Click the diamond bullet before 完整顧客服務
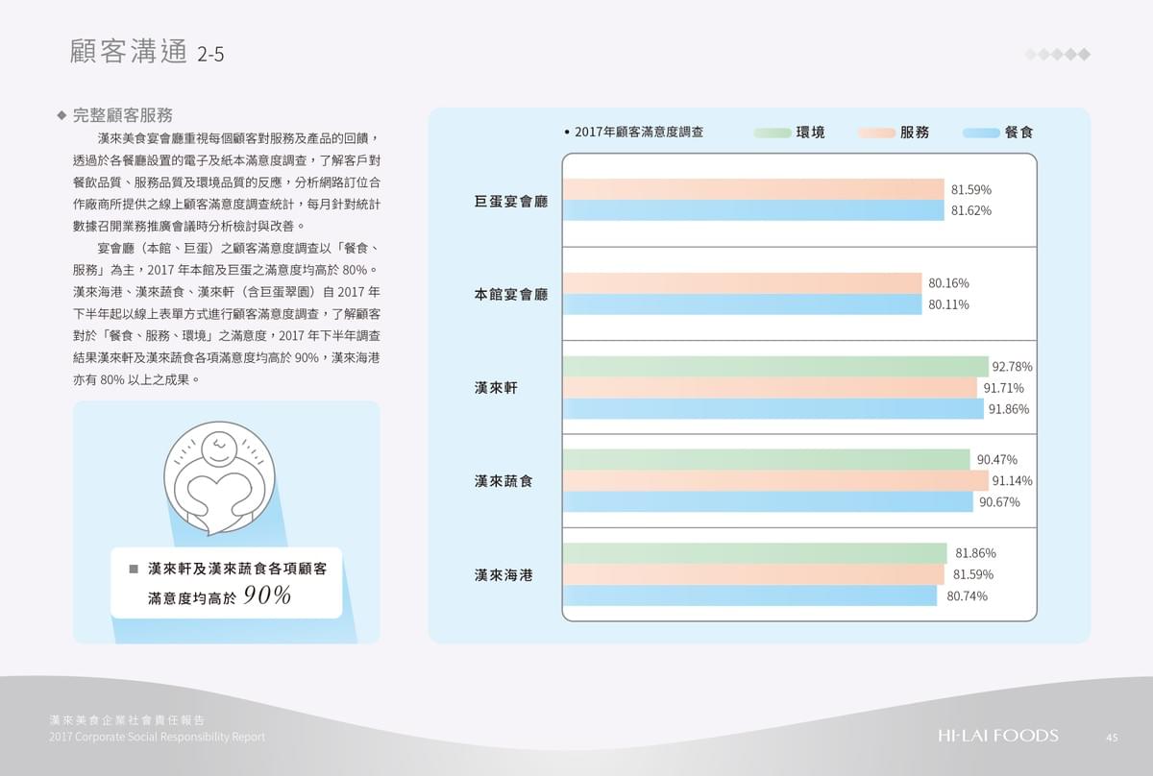Viewport: 1153px width, 776px height. (61, 115)
